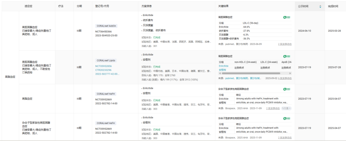The image size is (346, 141).
Task: Click the 积极 badge beside the 1/2 条 pager row
Action: coord(287,89)
